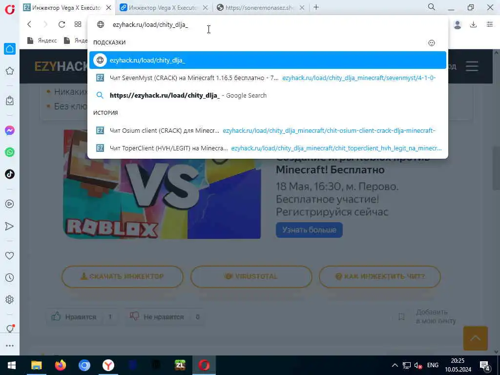Open Bookmarks star in the sidebar

coord(10,71)
